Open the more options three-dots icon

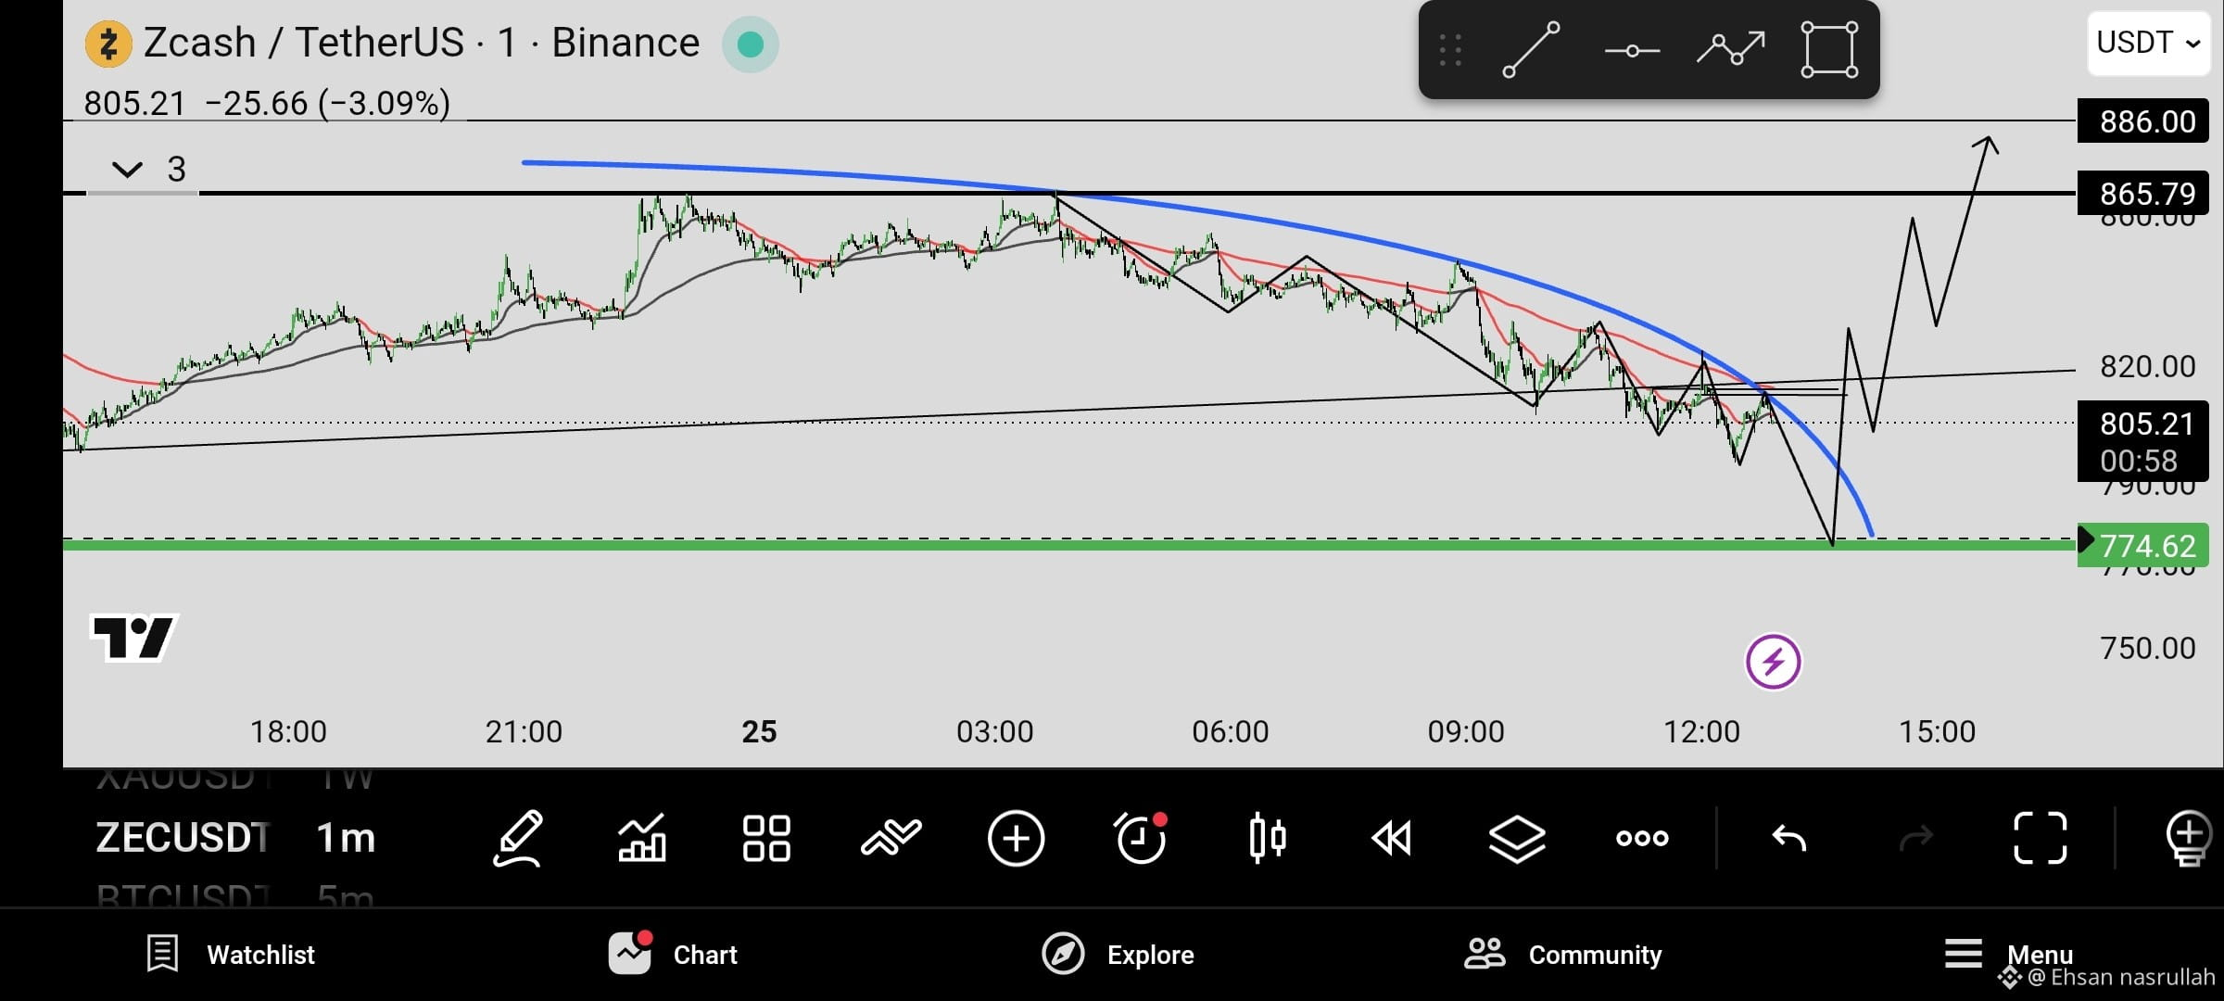click(x=1642, y=839)
